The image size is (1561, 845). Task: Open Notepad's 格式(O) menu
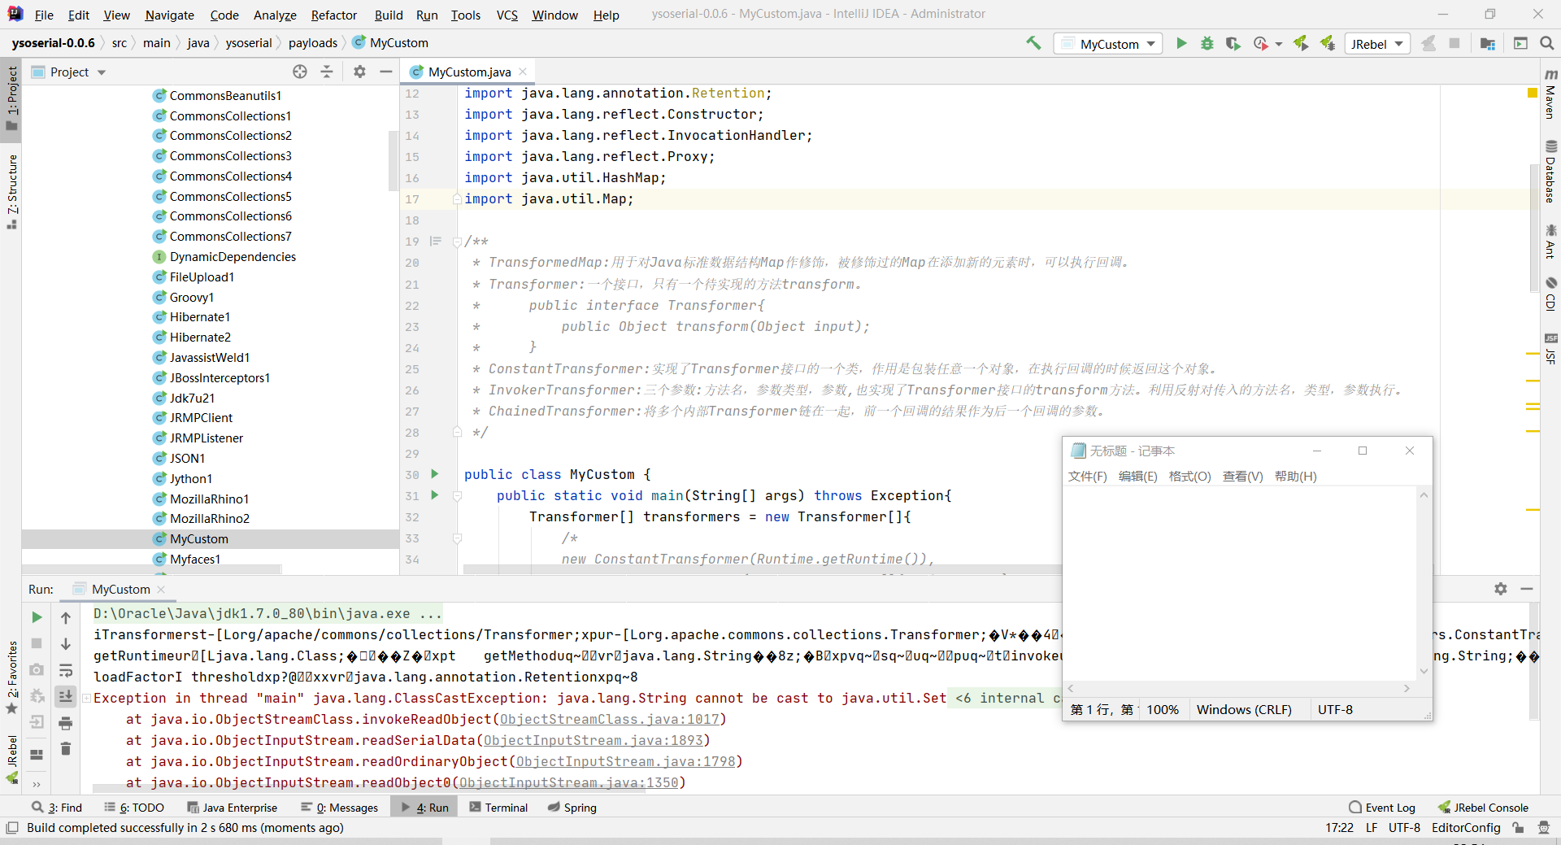pos(1189,477)
